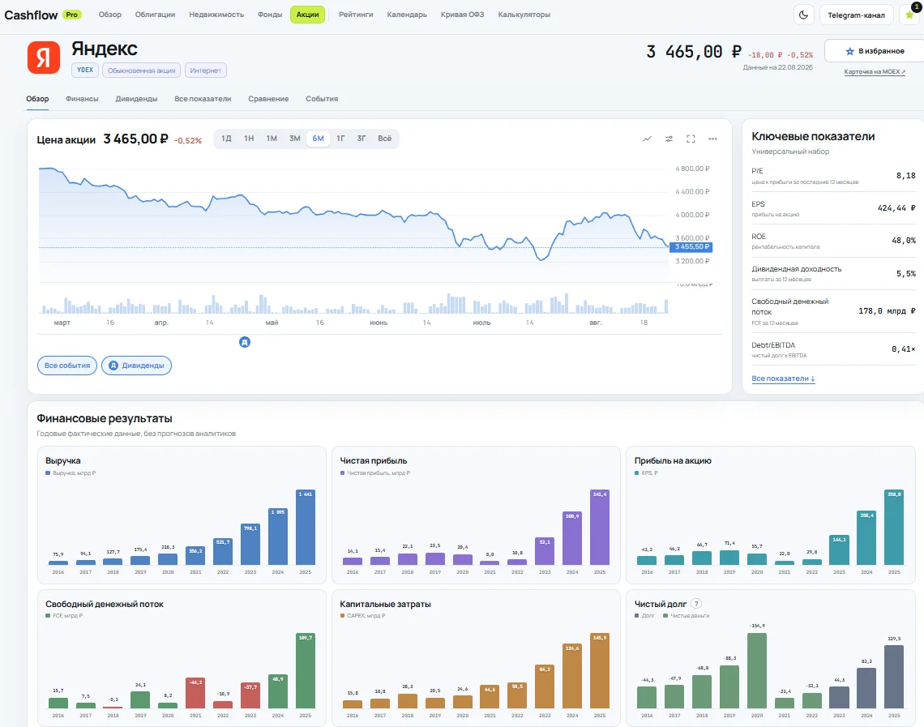The width and height of the screenshot is (924, 727).
Task: Open the Акции navigation item
Action: [x=308, y=15]
